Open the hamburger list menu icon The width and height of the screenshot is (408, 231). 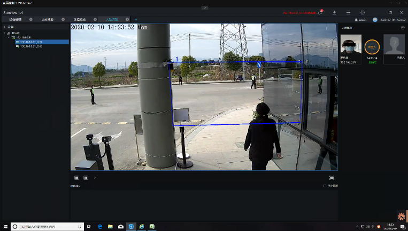click(349, 12)
